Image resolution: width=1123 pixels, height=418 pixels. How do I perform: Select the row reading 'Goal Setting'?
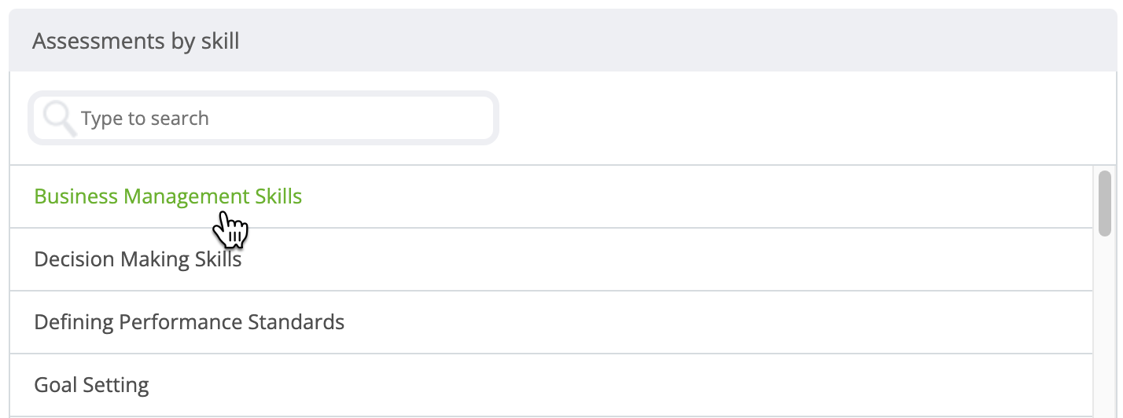[x=551, y=385]
